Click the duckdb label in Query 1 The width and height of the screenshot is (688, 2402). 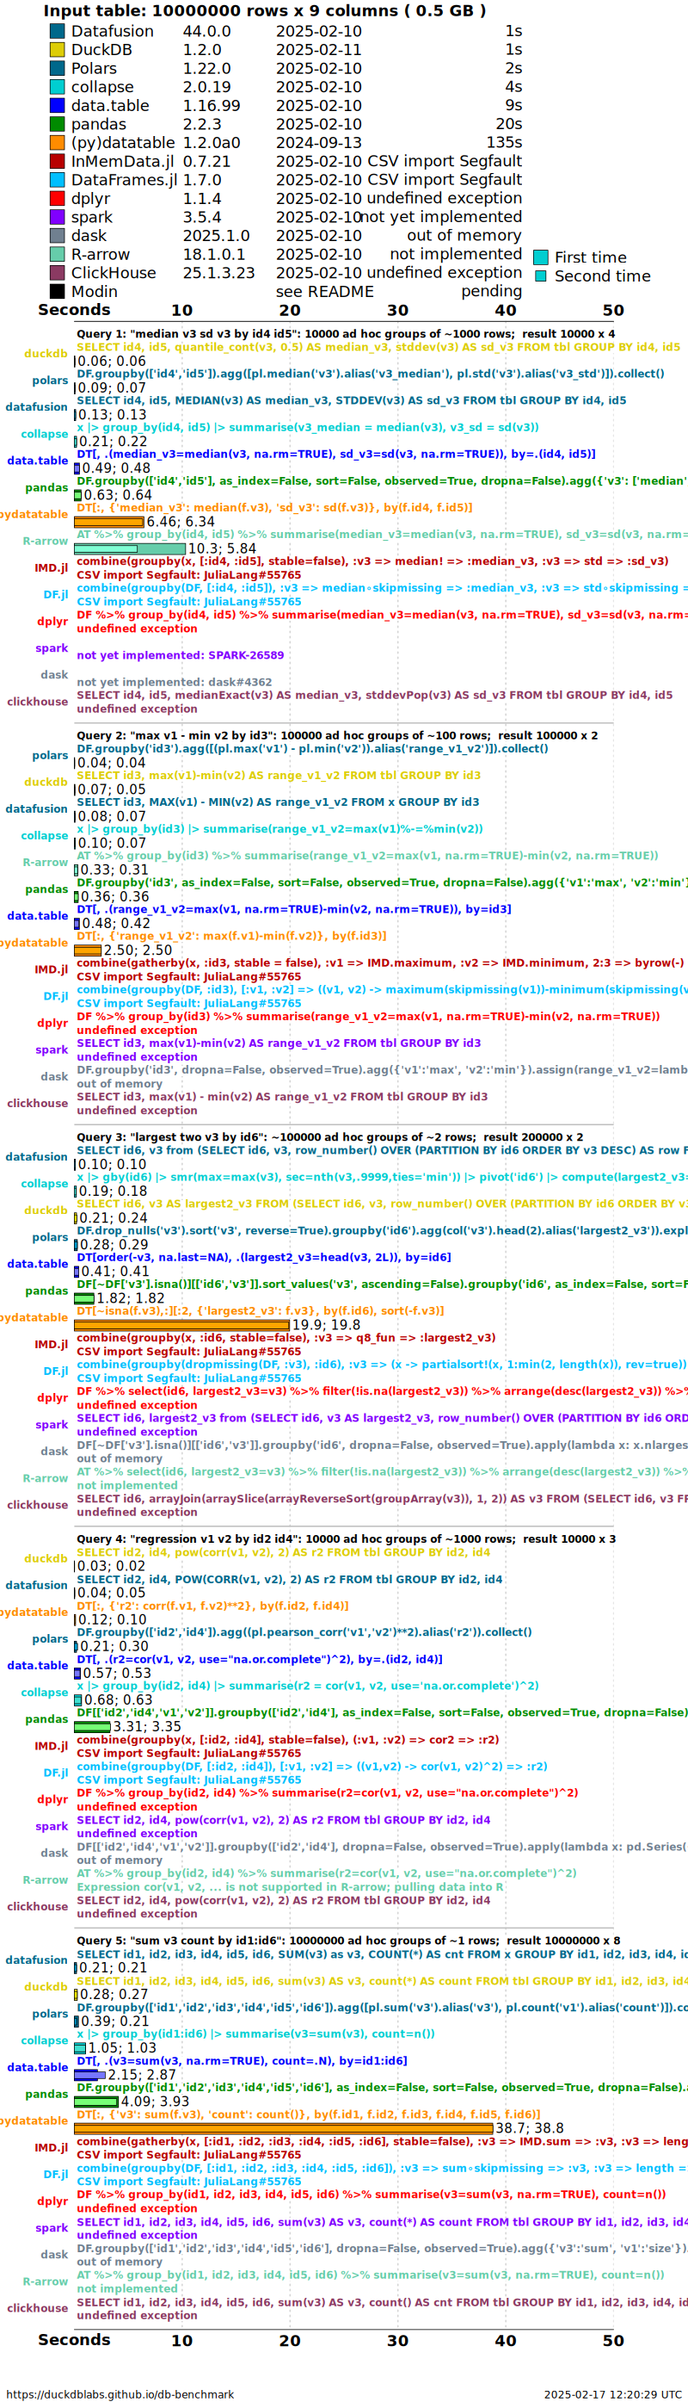[46, 353]
